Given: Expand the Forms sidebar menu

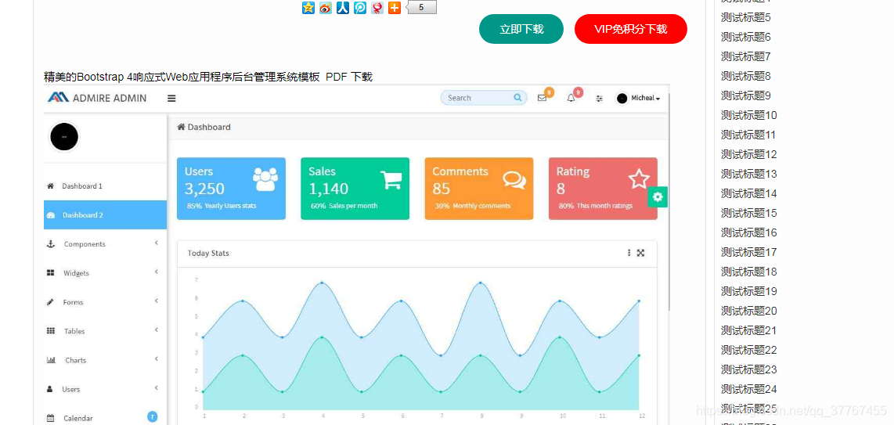Looking at the screenshot, I should [105, 302].
